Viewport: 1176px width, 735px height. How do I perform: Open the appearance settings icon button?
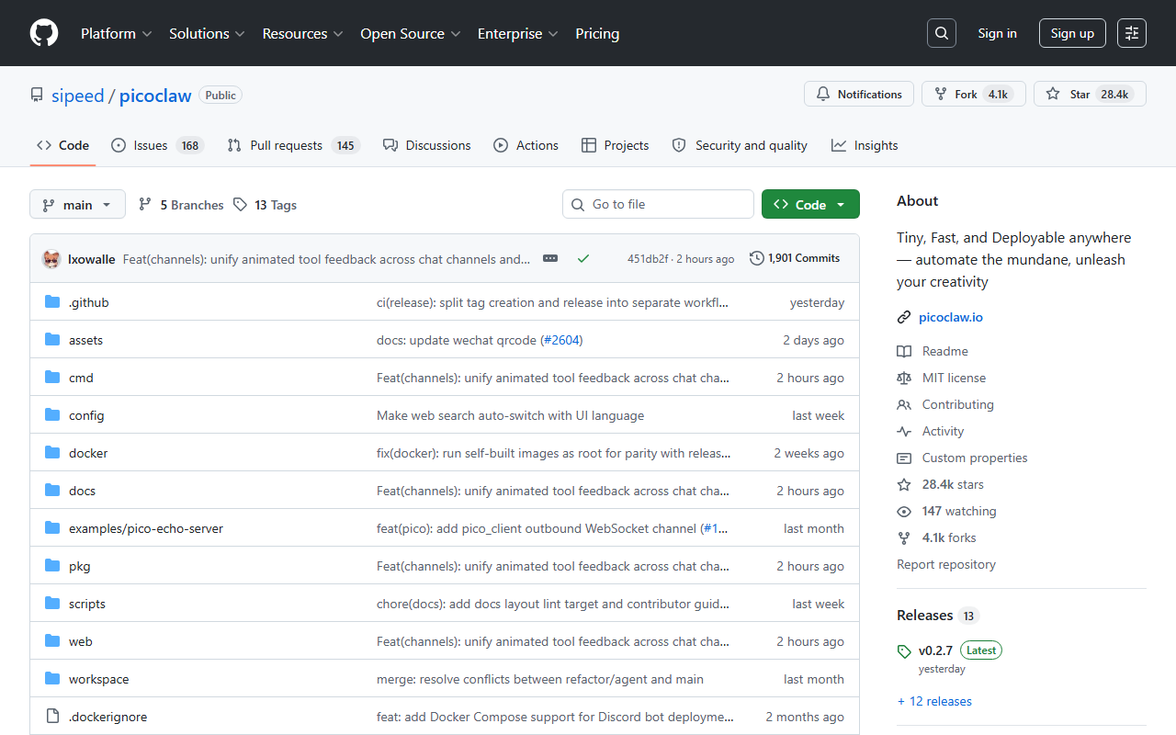[1132, 33]
